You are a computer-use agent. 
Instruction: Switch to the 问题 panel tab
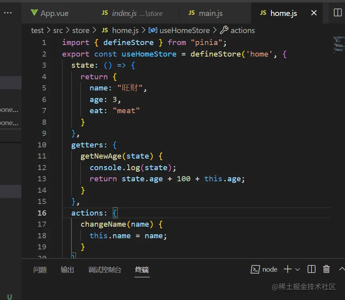pos(40,270)
